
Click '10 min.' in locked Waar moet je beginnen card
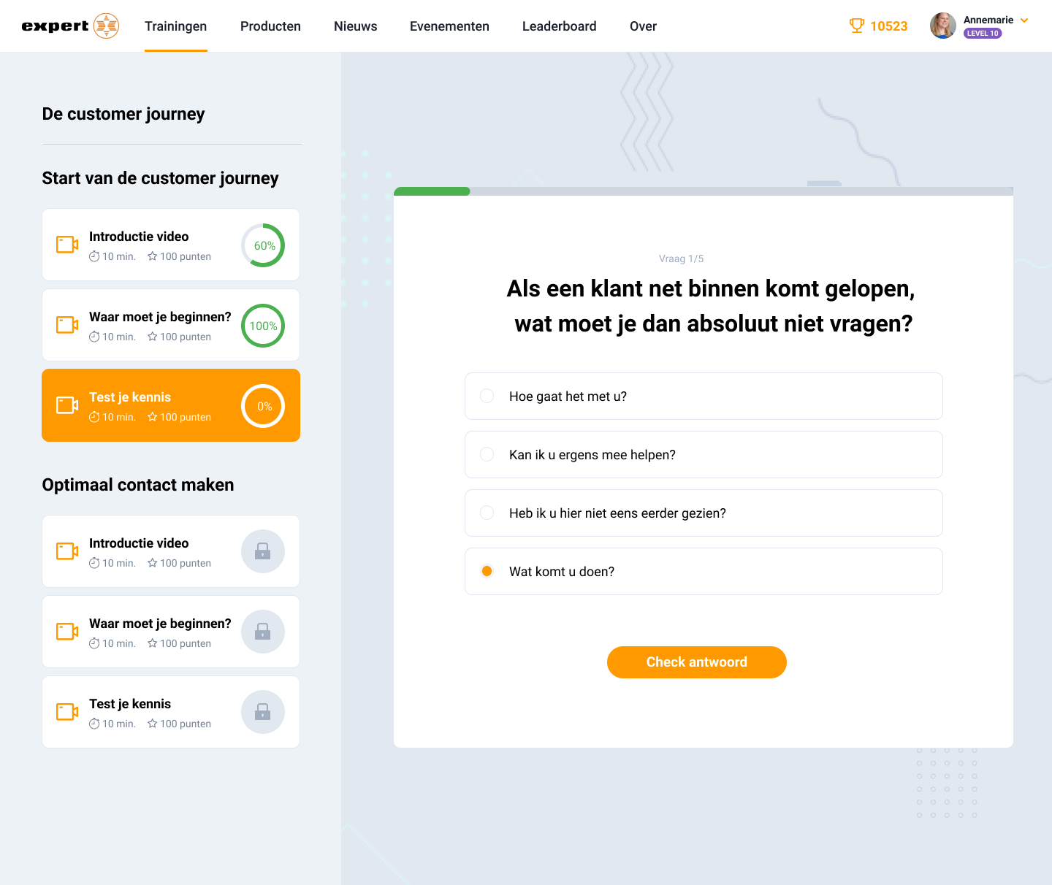119,643
